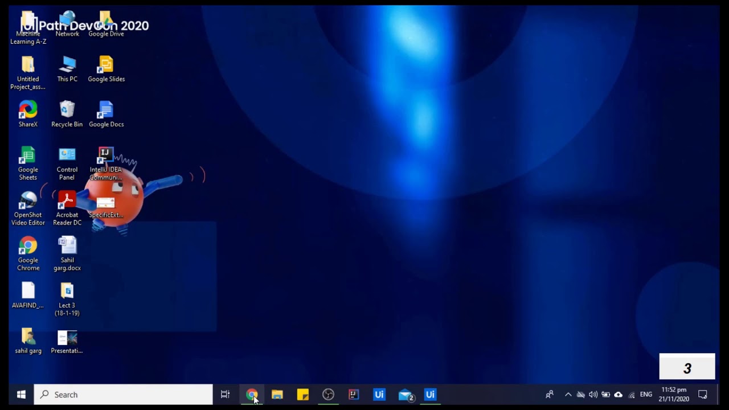Screen dimensions: 729x410
Task: Select the AVAFIND desktop file
Action: [28, 296]
